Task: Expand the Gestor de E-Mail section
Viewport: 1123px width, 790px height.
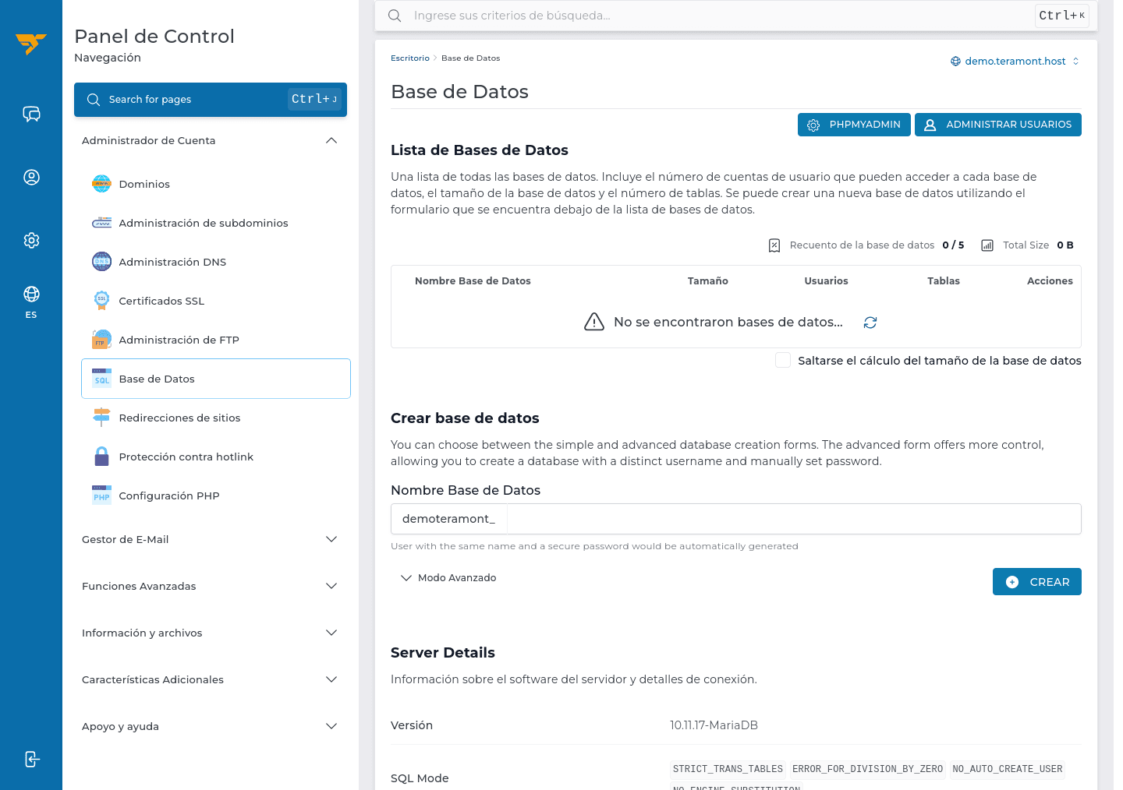Action: [x=211, y=539]
